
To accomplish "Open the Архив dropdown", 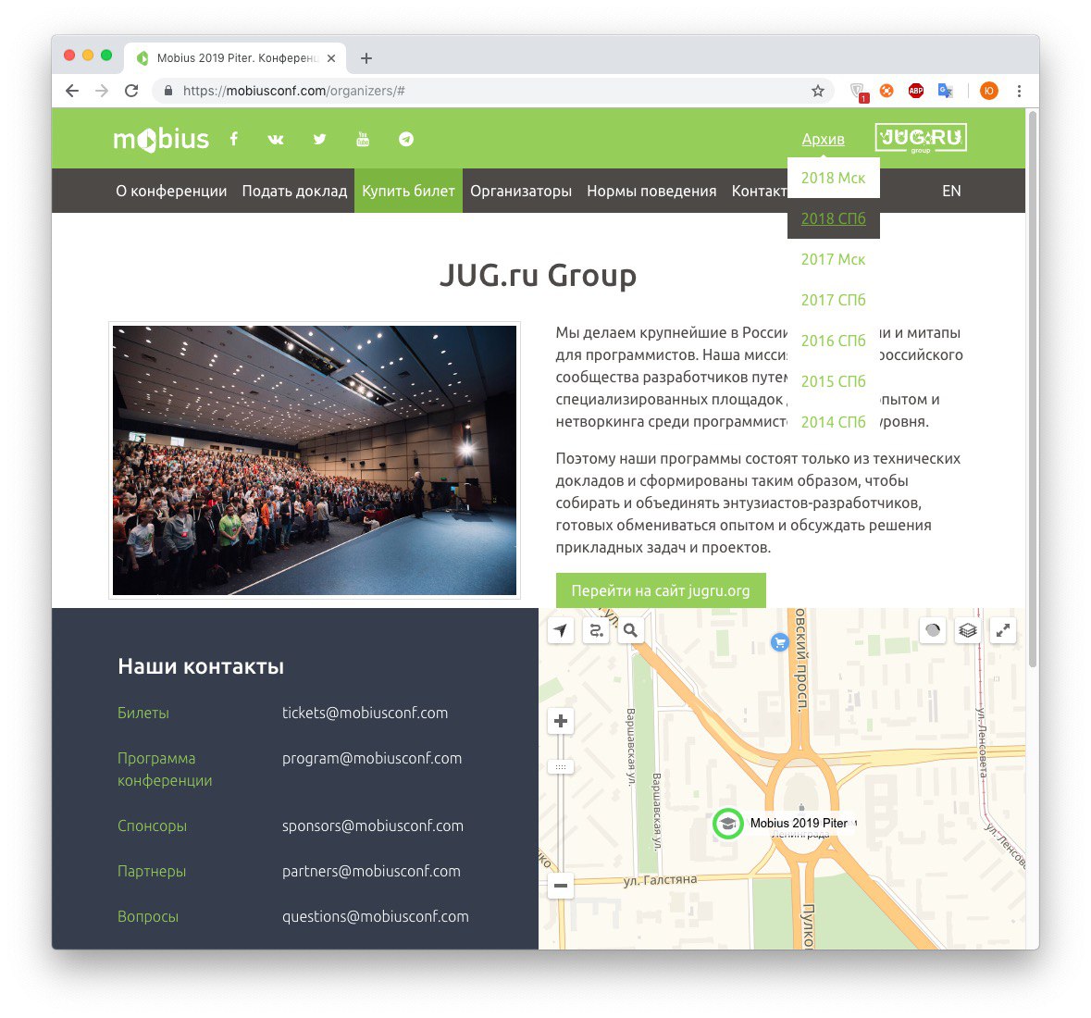I will (x=824, y=139).
